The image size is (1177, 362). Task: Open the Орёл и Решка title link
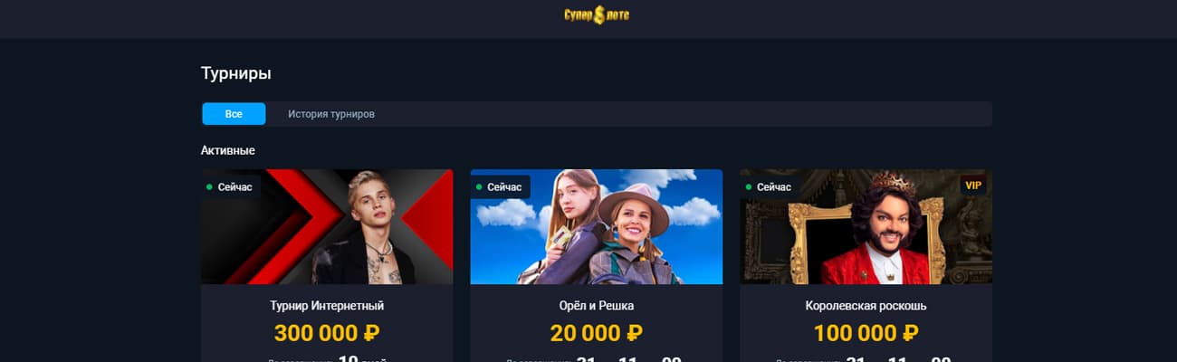point(597,306)
